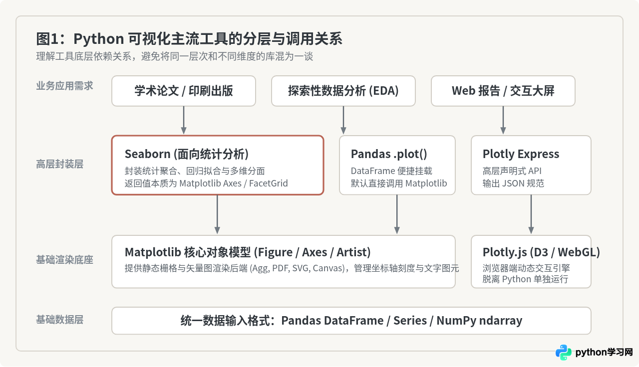Click the Pandas .plot() heading
Image resolution: width=639 pixels, height=367 pixels.
click(x=389, y=154)
